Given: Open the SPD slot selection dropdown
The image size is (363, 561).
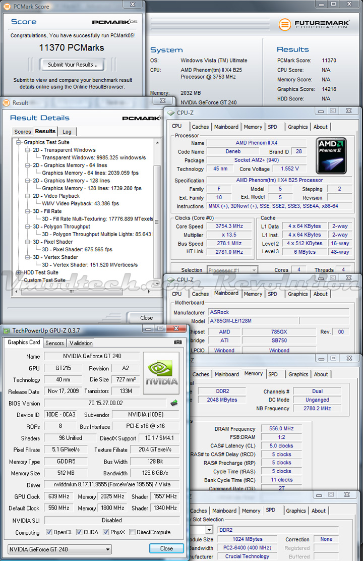Looking at the screenshot, I should coord(210,530).
